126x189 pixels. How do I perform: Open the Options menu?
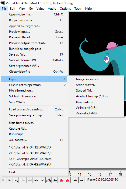click(x=65, y=9)
